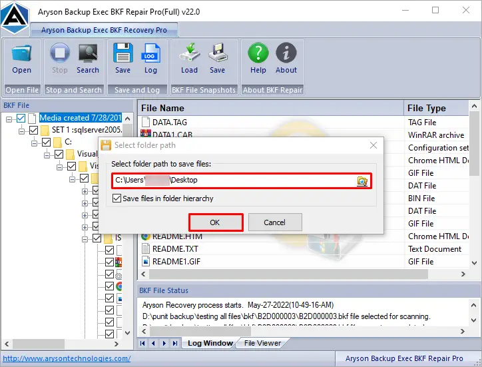Click file list horizontal scrollbar

[x=288, y=274]
